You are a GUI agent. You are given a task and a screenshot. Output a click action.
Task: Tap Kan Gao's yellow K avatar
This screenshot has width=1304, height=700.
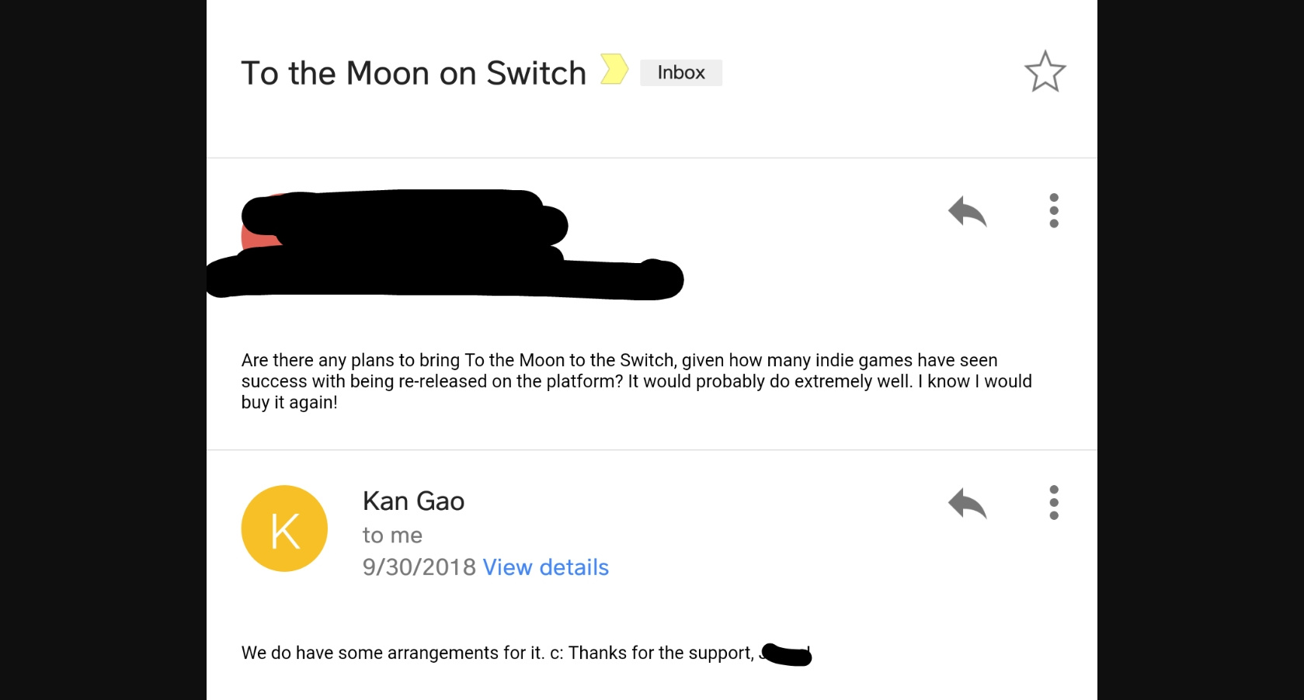284,528
